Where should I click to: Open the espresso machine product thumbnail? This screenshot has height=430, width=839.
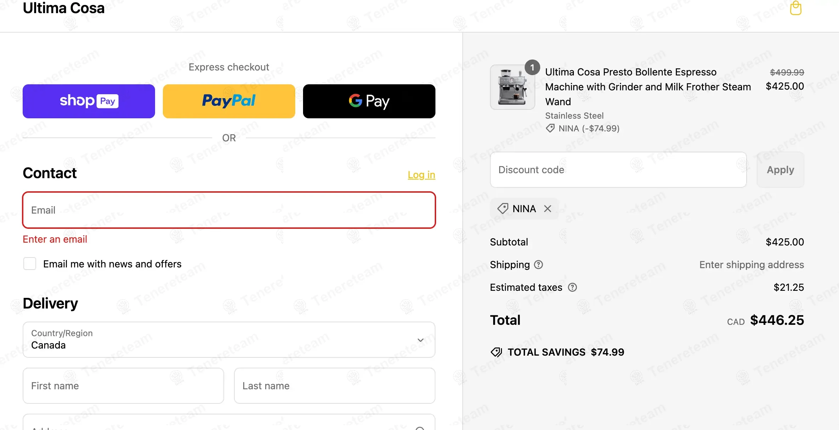[x=512, y=87]
